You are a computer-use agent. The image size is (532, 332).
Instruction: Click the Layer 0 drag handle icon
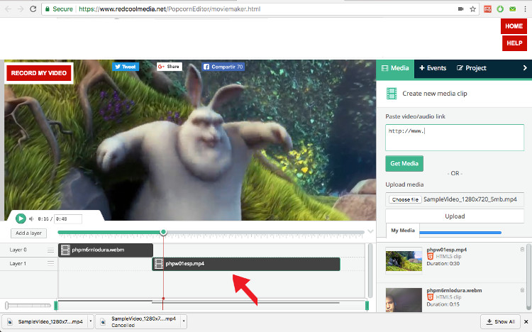tap(50, 250)
